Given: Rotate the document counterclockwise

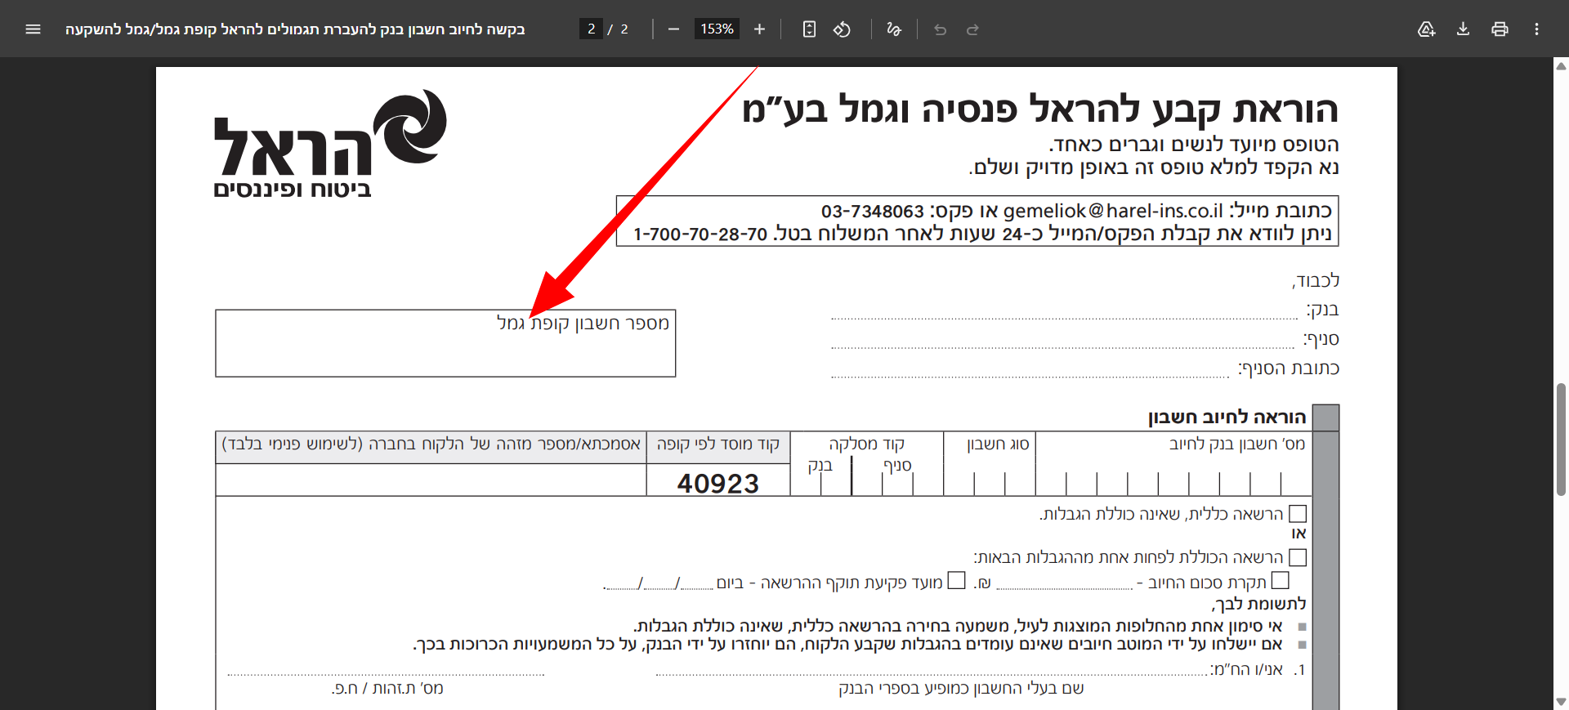Looking at the screenshot, I should click(x=842, y=29).
